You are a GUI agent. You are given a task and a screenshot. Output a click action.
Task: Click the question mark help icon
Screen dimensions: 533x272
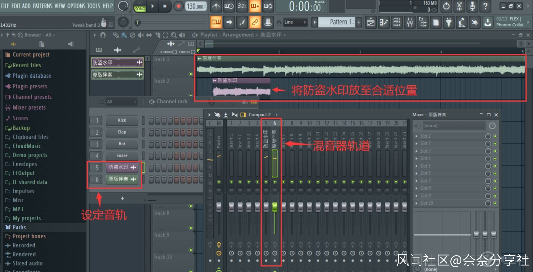485,6
